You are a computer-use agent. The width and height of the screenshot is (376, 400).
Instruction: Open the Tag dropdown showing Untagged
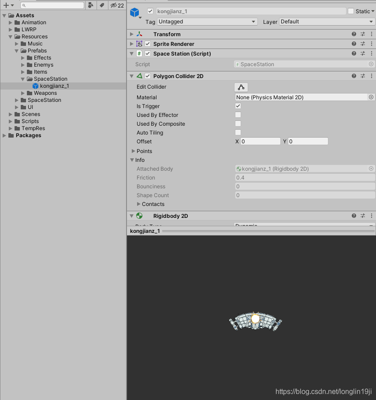click(x=207, y=22)
